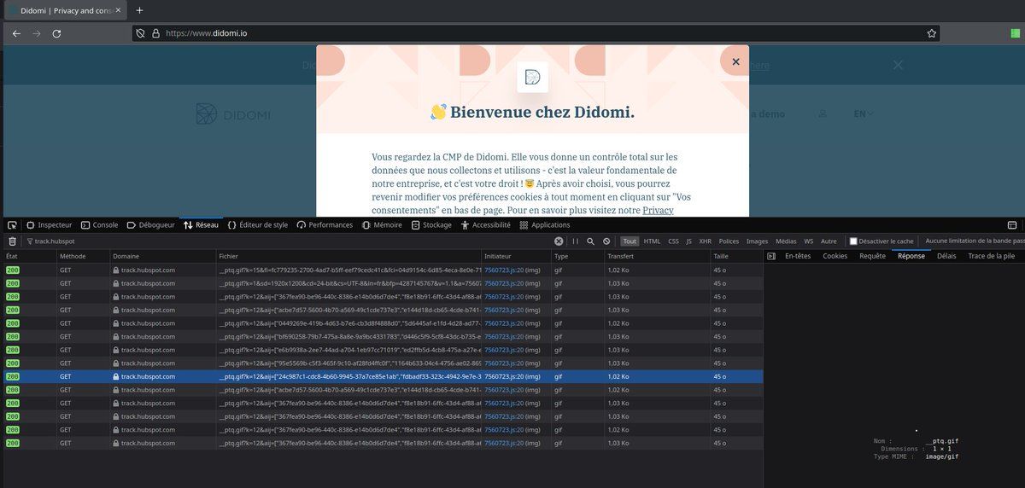1025x488 pixels.
Task: Select request row containing "e6b9938a-2ee7"
Action: 382,350
